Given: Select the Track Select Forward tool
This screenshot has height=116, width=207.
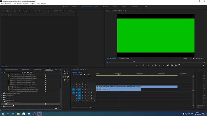Looking at the screenshot, I should pos(68,71).
